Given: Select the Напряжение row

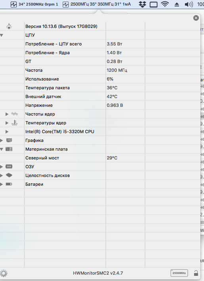Looking at the screenshot, I should 100,105.
